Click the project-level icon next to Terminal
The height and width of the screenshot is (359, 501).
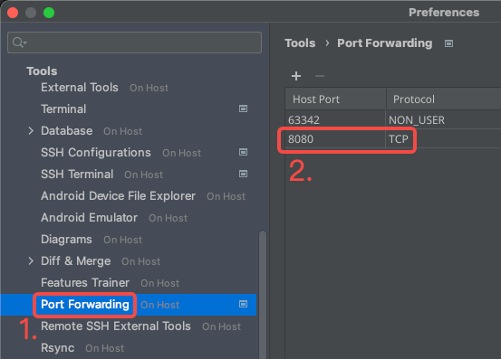(x=243, y=109)
